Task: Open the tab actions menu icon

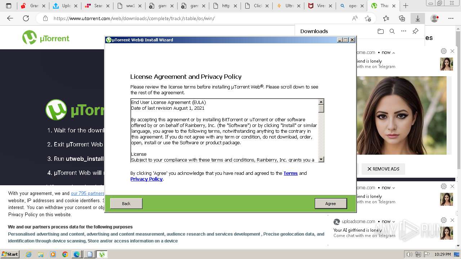Action: click(x=9, y=6)
